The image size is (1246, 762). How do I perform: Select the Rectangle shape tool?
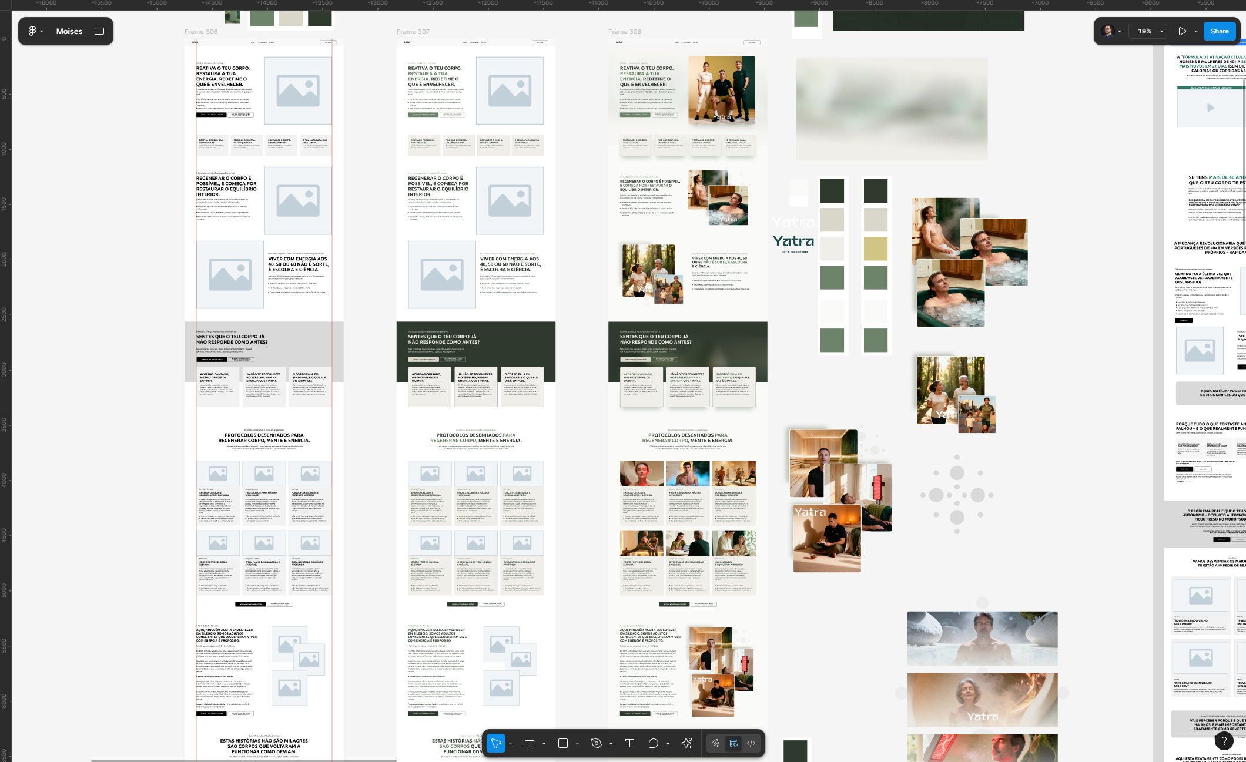[562, 743]
